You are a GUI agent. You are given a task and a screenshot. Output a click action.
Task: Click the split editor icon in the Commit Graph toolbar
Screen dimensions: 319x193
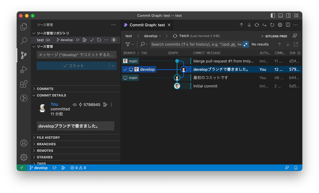(288, 25)
